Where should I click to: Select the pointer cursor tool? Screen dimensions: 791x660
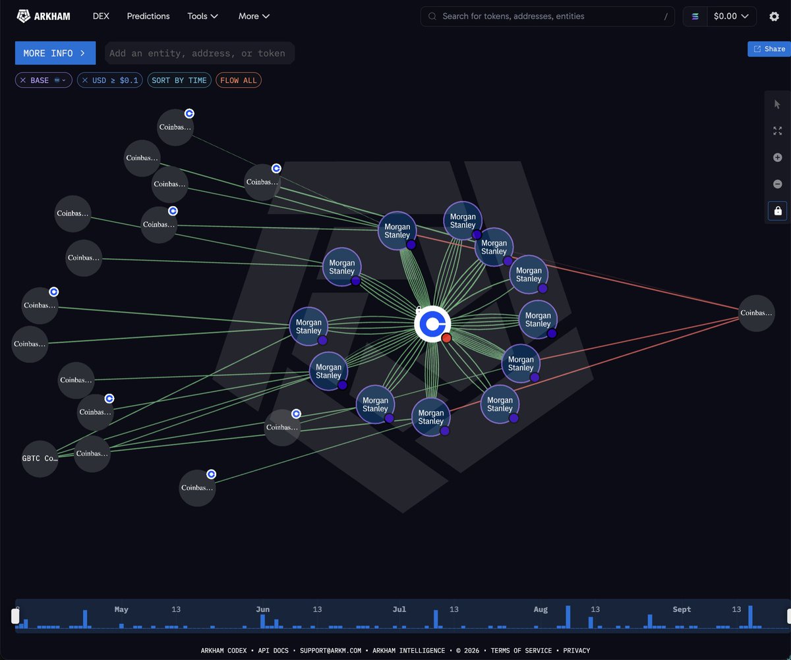click(778, 104)
